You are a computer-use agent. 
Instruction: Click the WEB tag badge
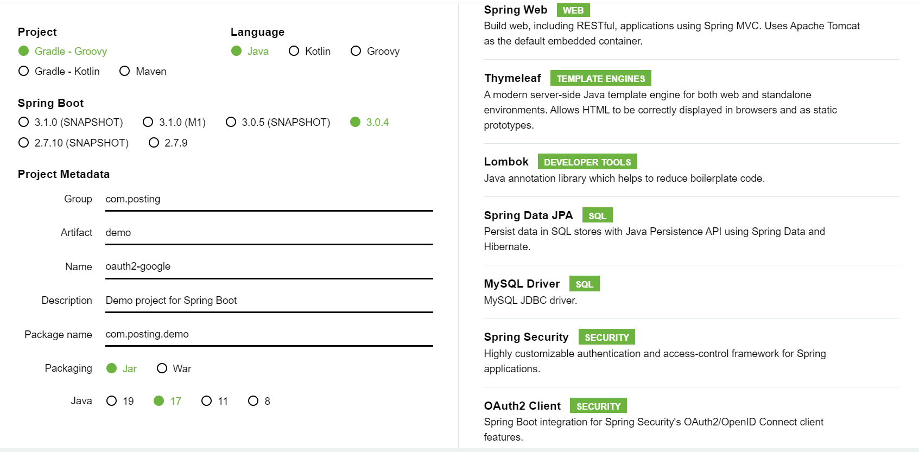[x=573, y=10]
